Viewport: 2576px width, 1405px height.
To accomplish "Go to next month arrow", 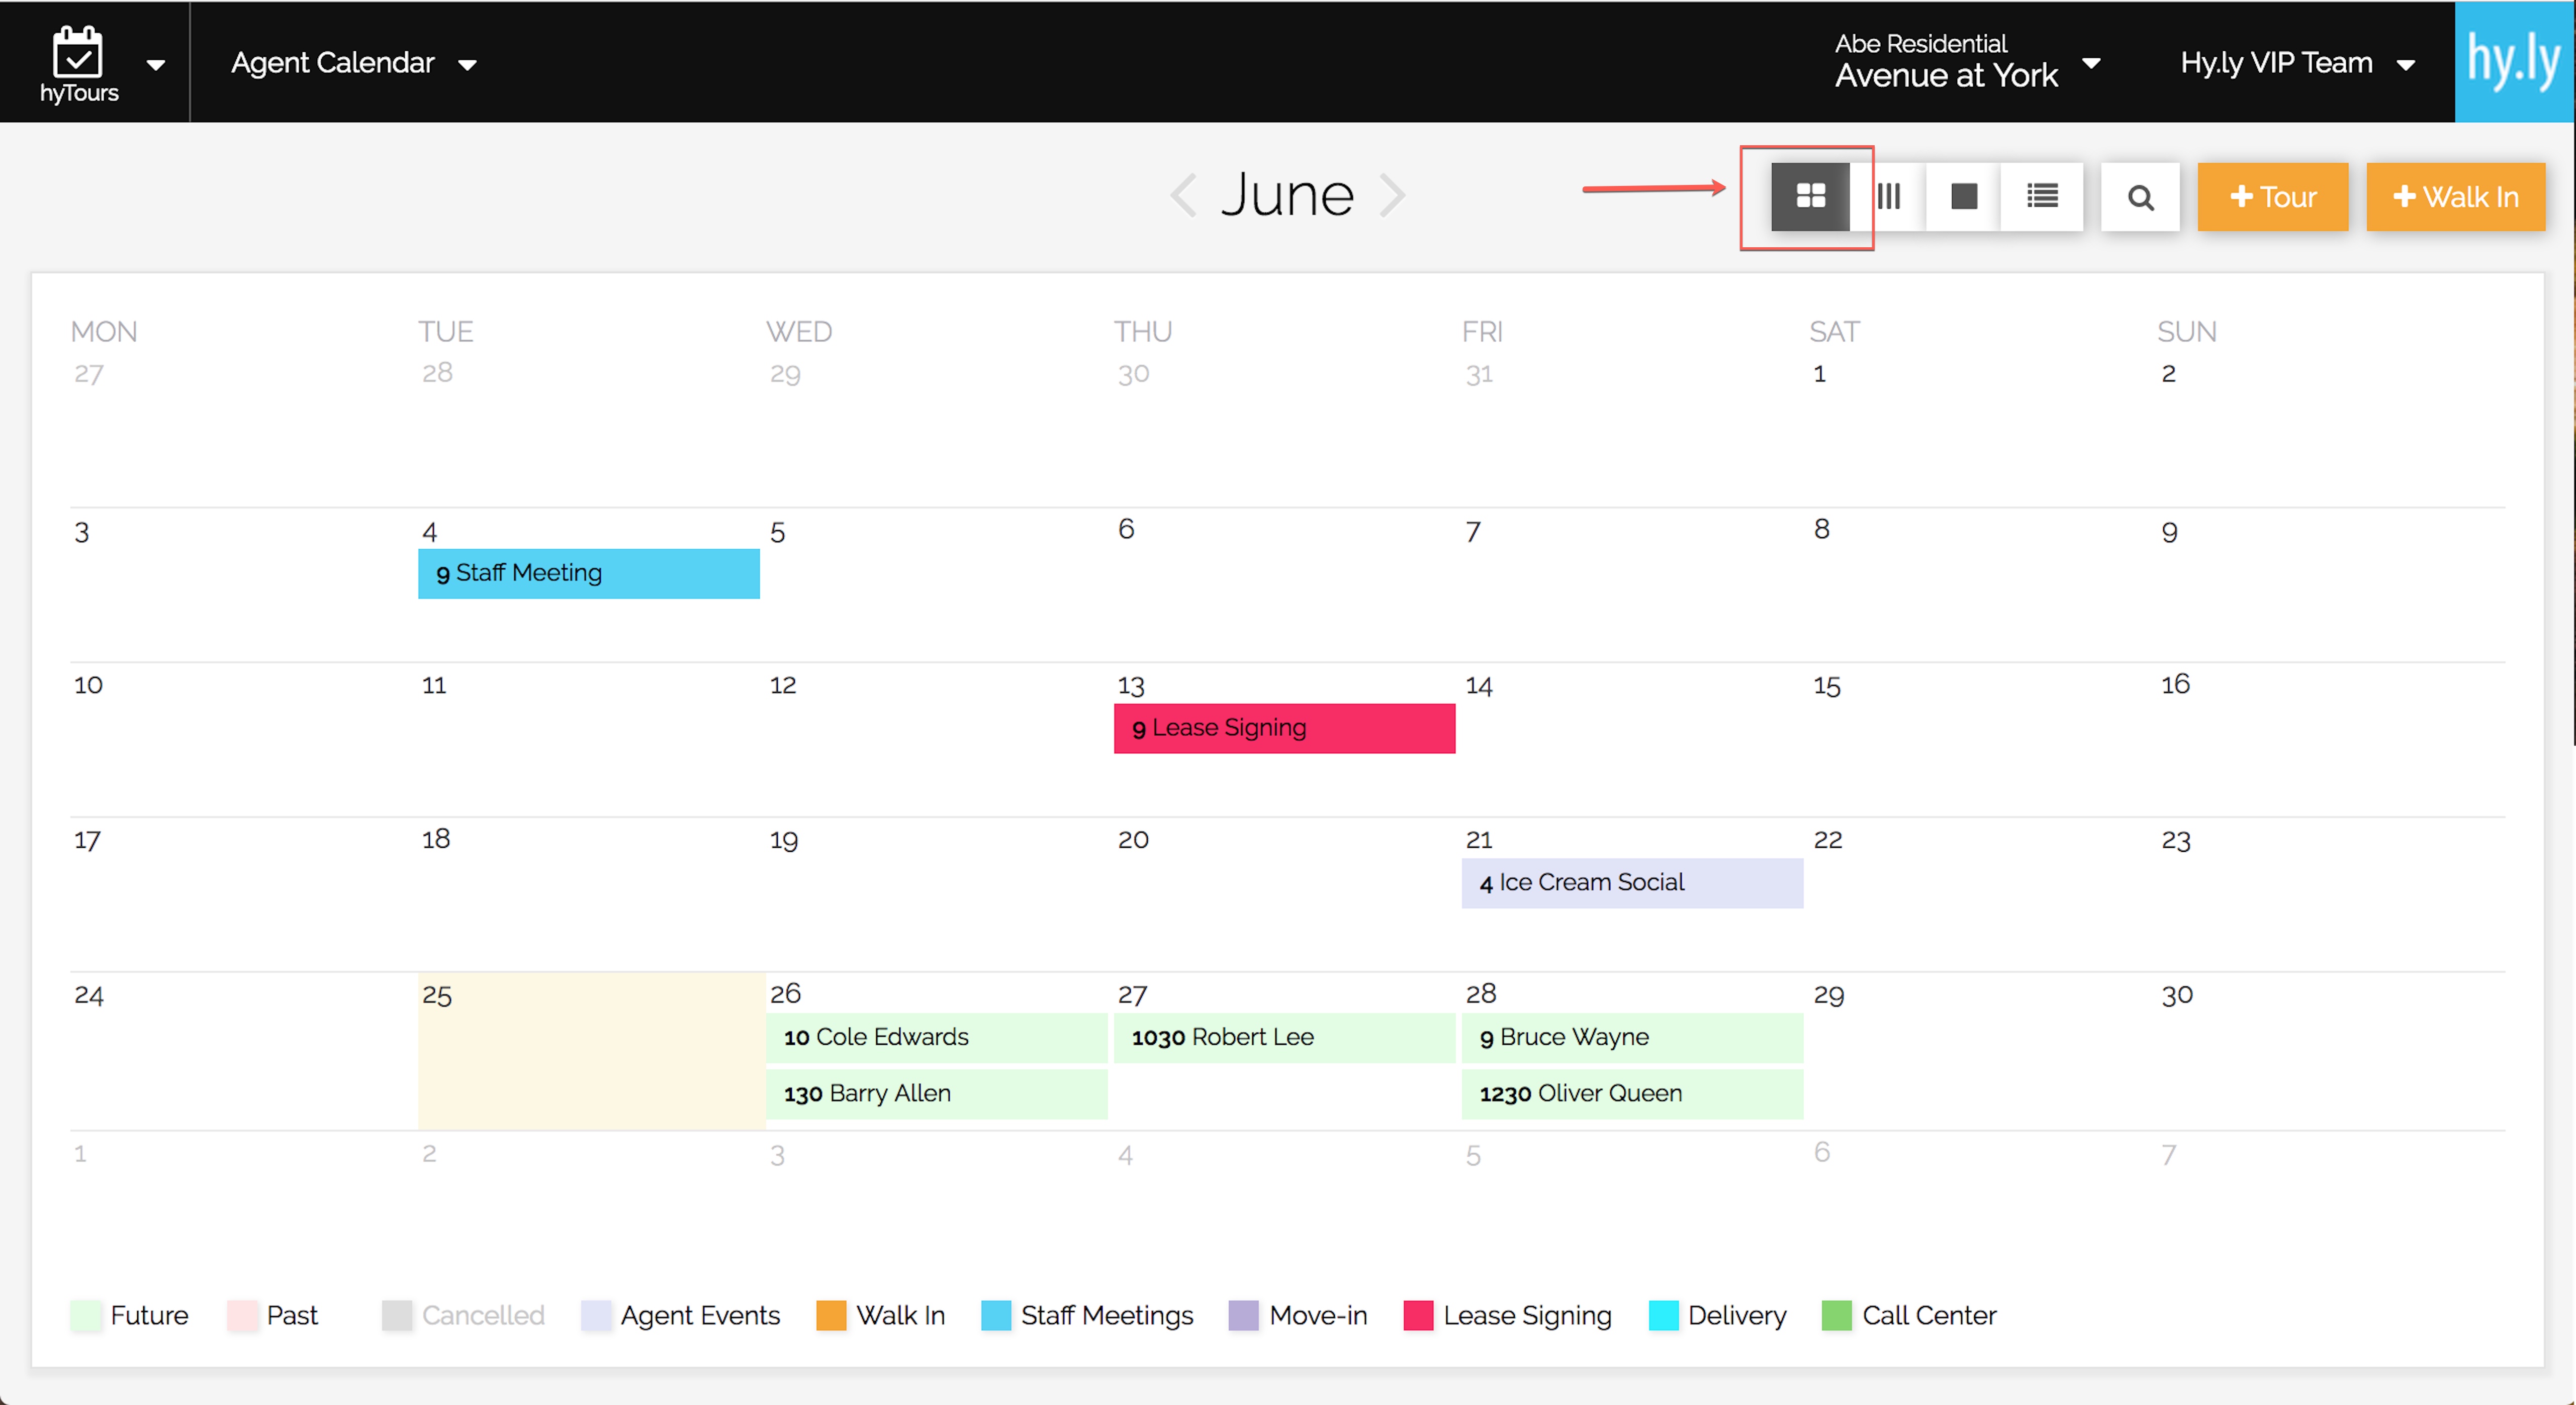I will pos(1393,195).
